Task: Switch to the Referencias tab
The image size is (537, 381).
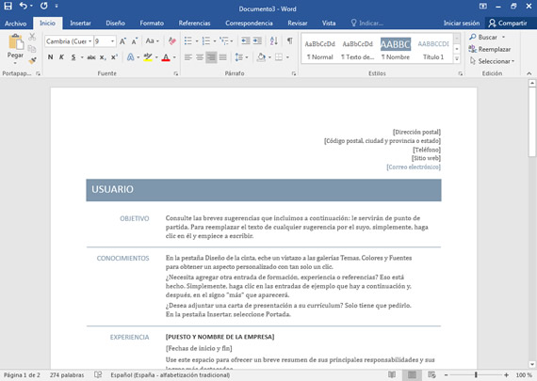Action: [x=194, y=24]
